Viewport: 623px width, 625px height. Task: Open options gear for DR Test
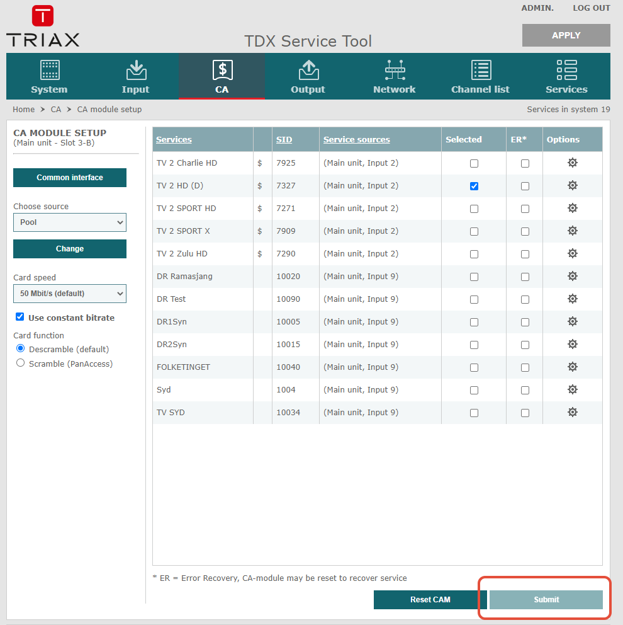(573, 299)
